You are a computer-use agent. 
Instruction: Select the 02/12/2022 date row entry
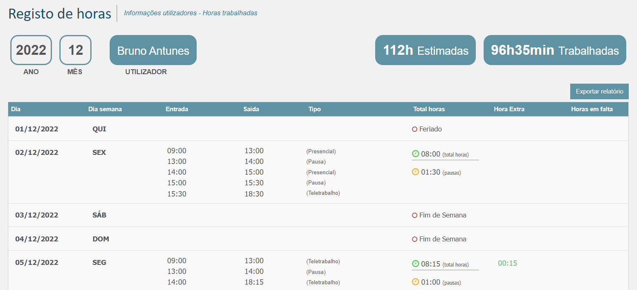point(37,152)
